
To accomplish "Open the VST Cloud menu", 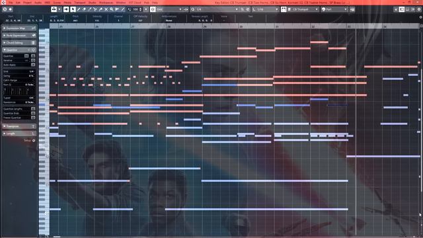I will click(135, 3).
